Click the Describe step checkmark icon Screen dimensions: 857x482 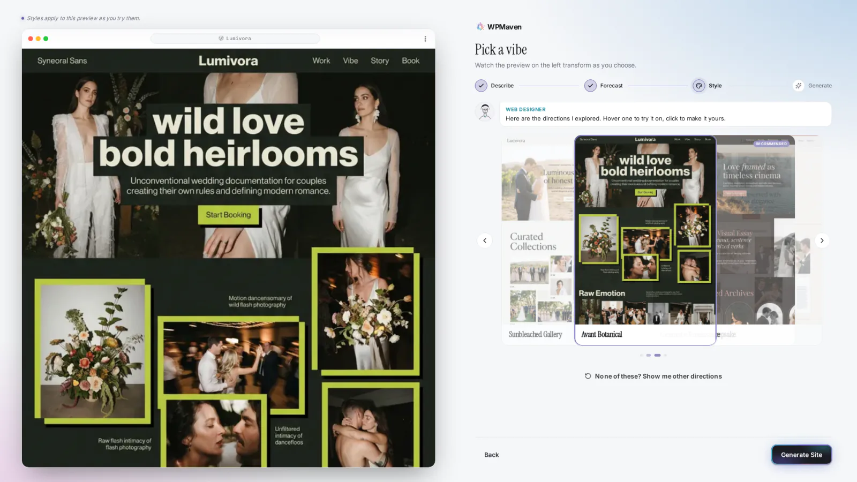click(x=481, y=86)
